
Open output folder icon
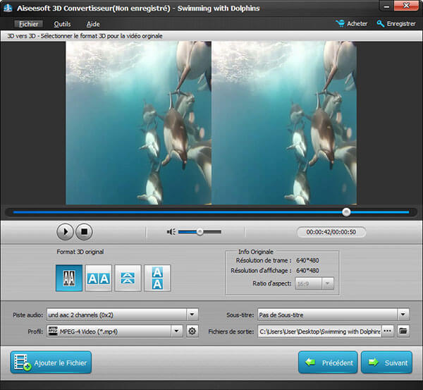403,331
